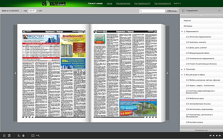Collapse the 1. Недвижимость section

(181, 31)
